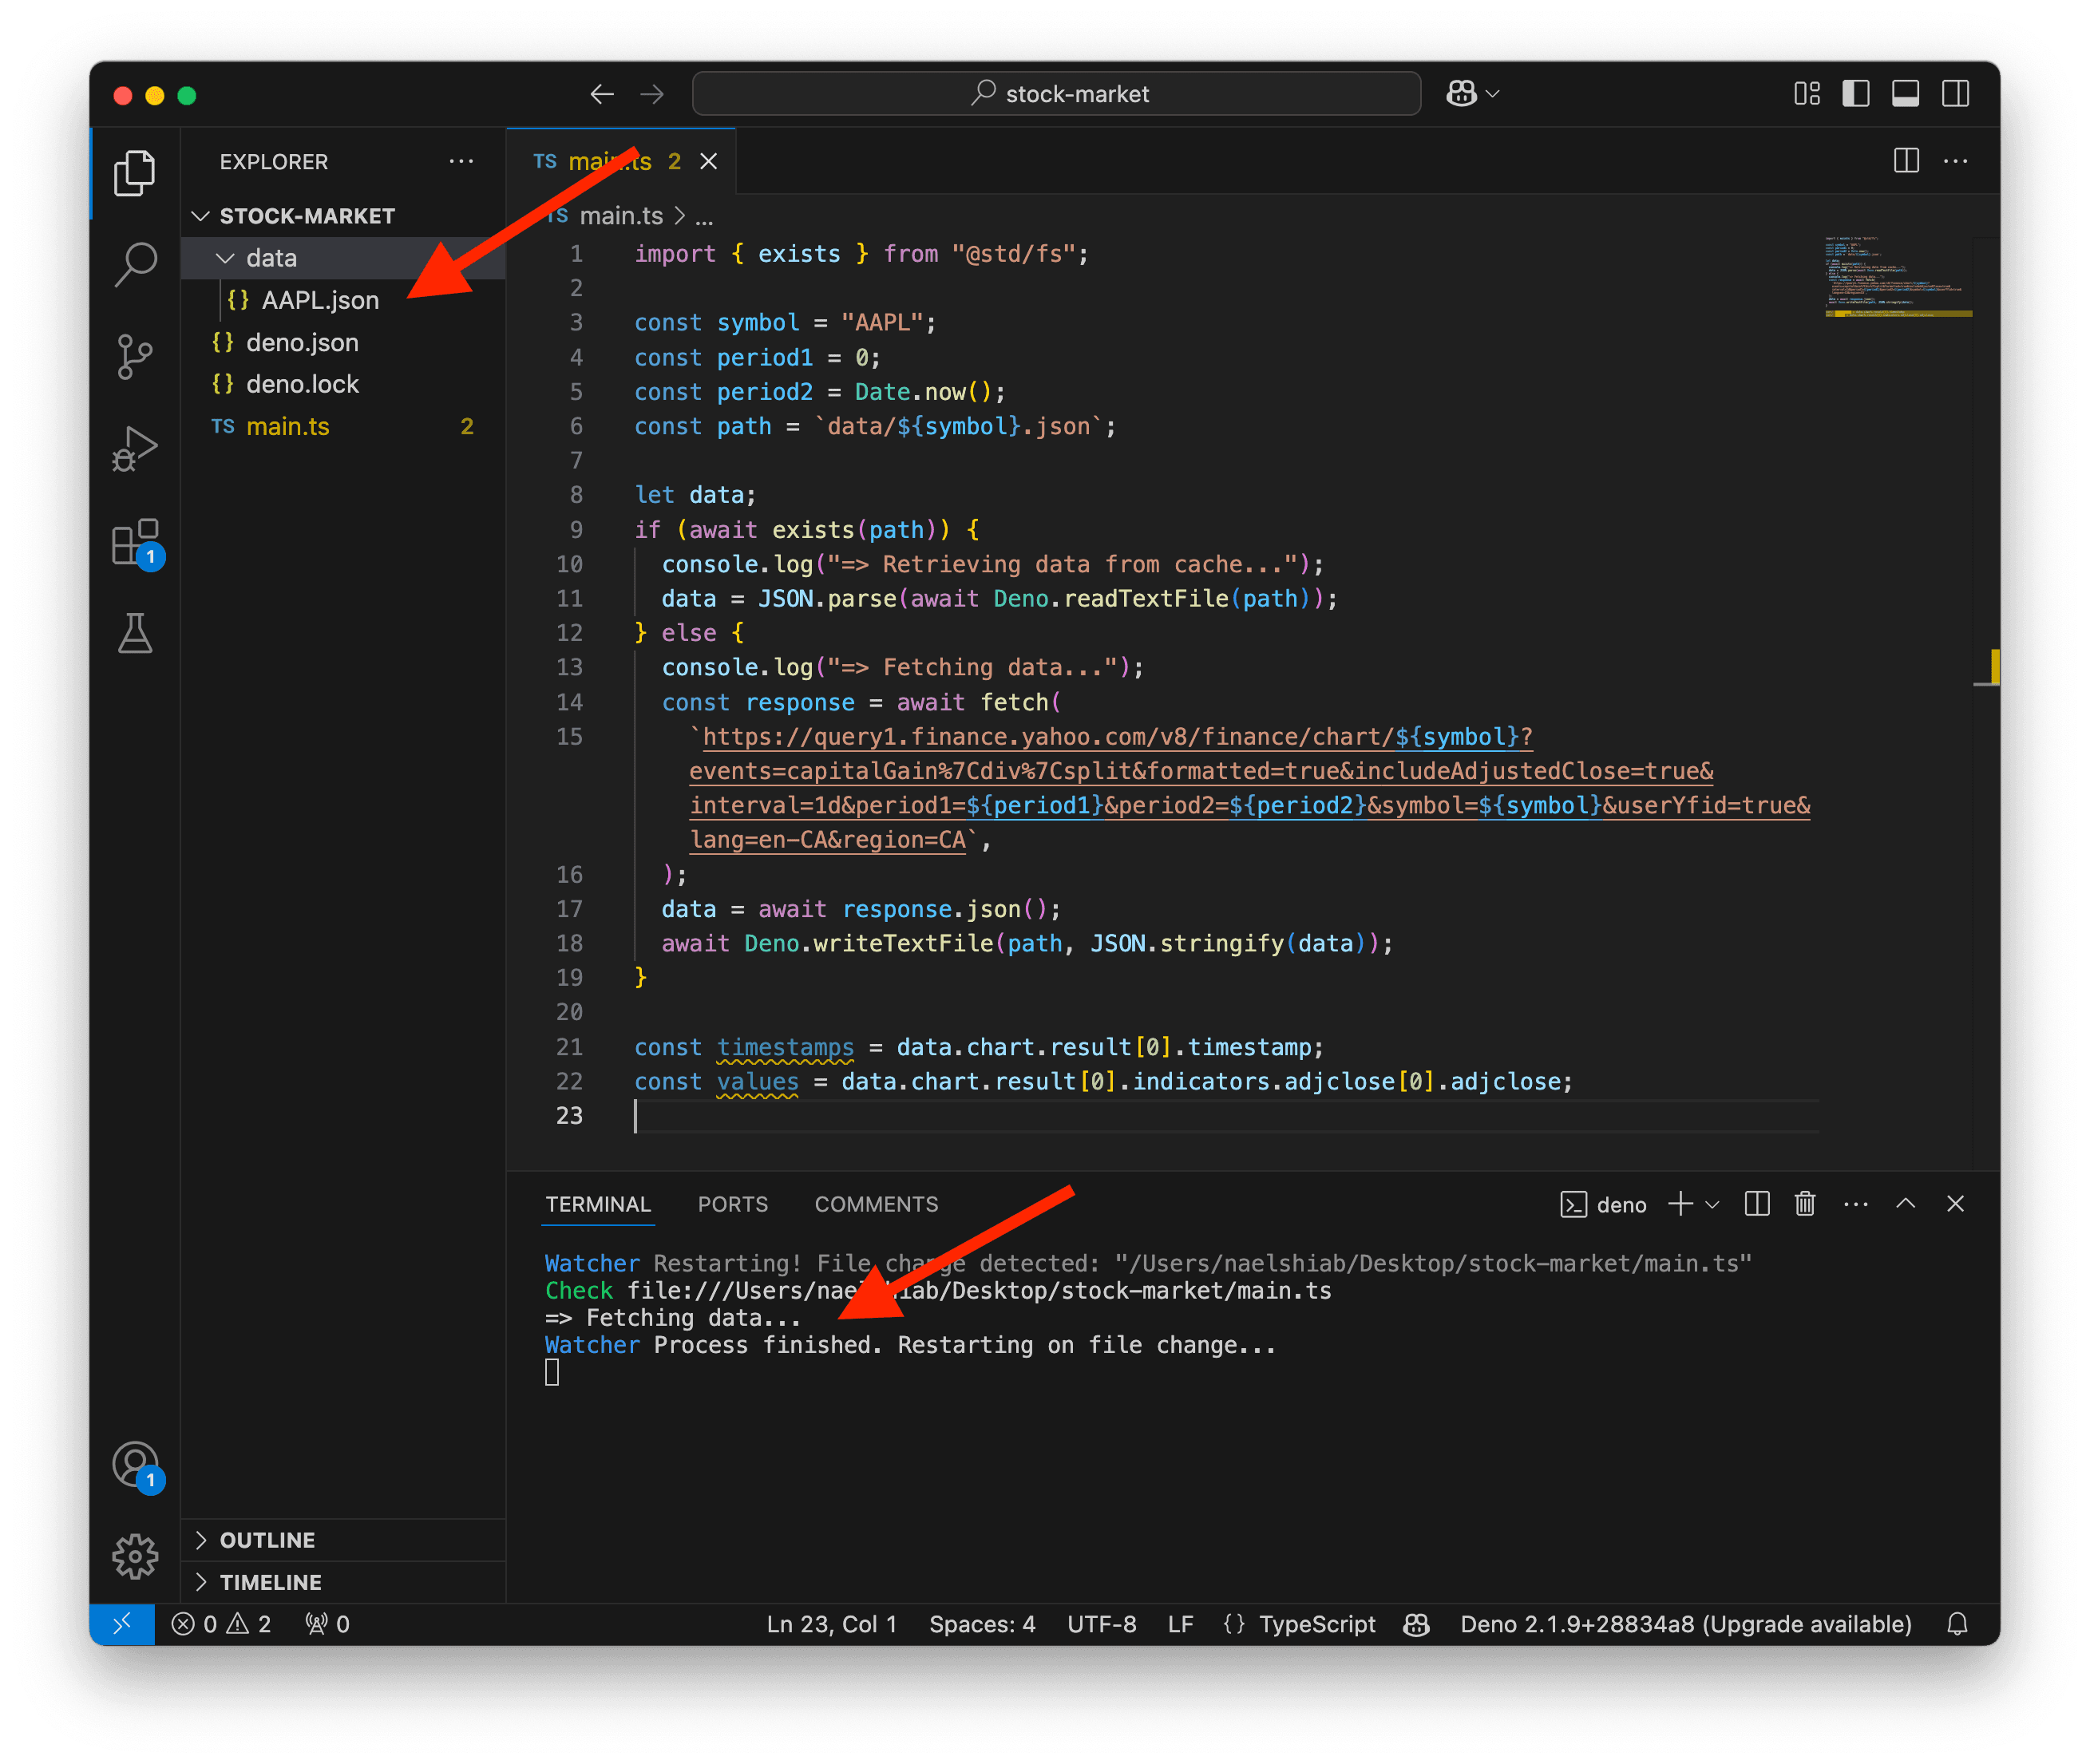
Task: Kill terminal with trash icon
Action: (x=1805, y=1203)
